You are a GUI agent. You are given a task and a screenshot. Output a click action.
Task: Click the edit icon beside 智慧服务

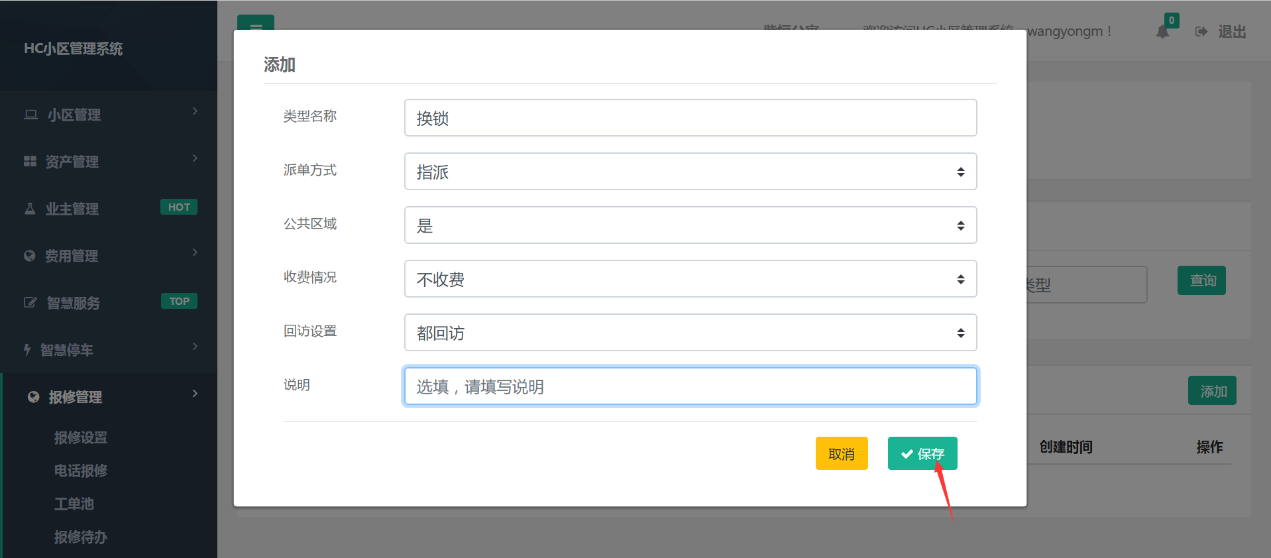[x=30, y=303]
